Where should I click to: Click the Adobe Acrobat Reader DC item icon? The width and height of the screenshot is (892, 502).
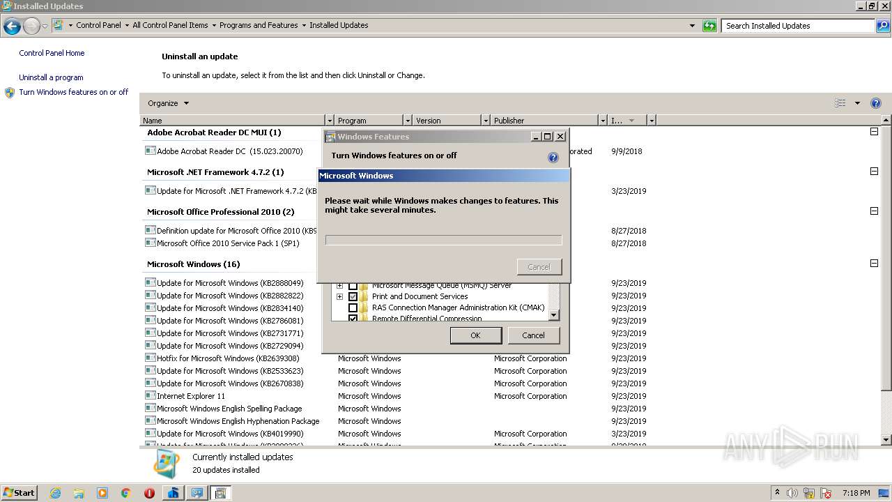[x=150, y=151]
